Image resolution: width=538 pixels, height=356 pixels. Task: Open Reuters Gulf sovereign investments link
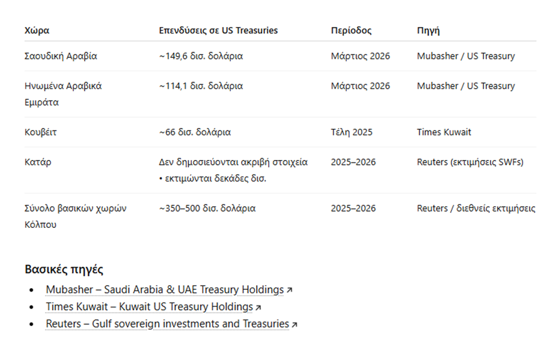[168, 324]
